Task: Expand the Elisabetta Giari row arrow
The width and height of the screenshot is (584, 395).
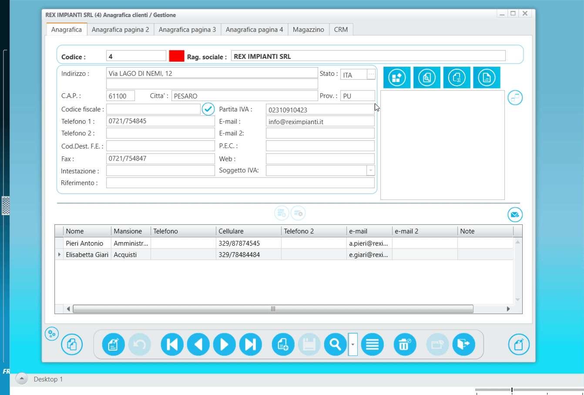Action: click(x=59, y=254)
